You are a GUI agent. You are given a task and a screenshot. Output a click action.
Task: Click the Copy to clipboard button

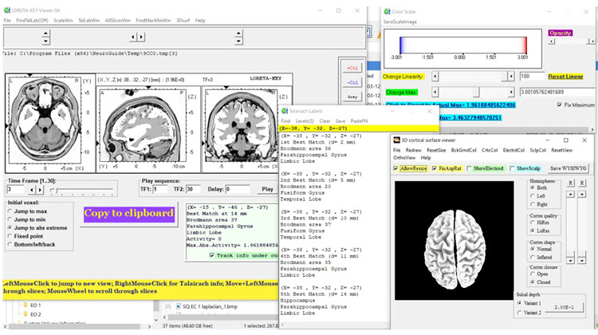coord(128,213)
